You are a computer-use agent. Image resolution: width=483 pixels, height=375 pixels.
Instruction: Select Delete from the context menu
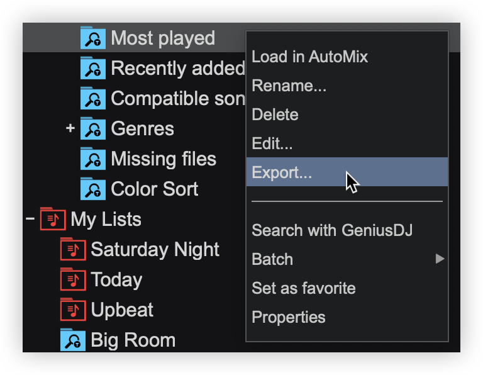pyautogui.click(x=275, y=115)
